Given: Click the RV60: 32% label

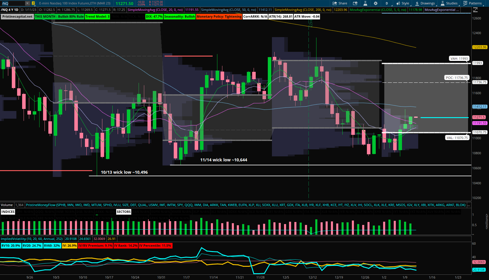Looking at the screenshot, I should click(52, 246).
